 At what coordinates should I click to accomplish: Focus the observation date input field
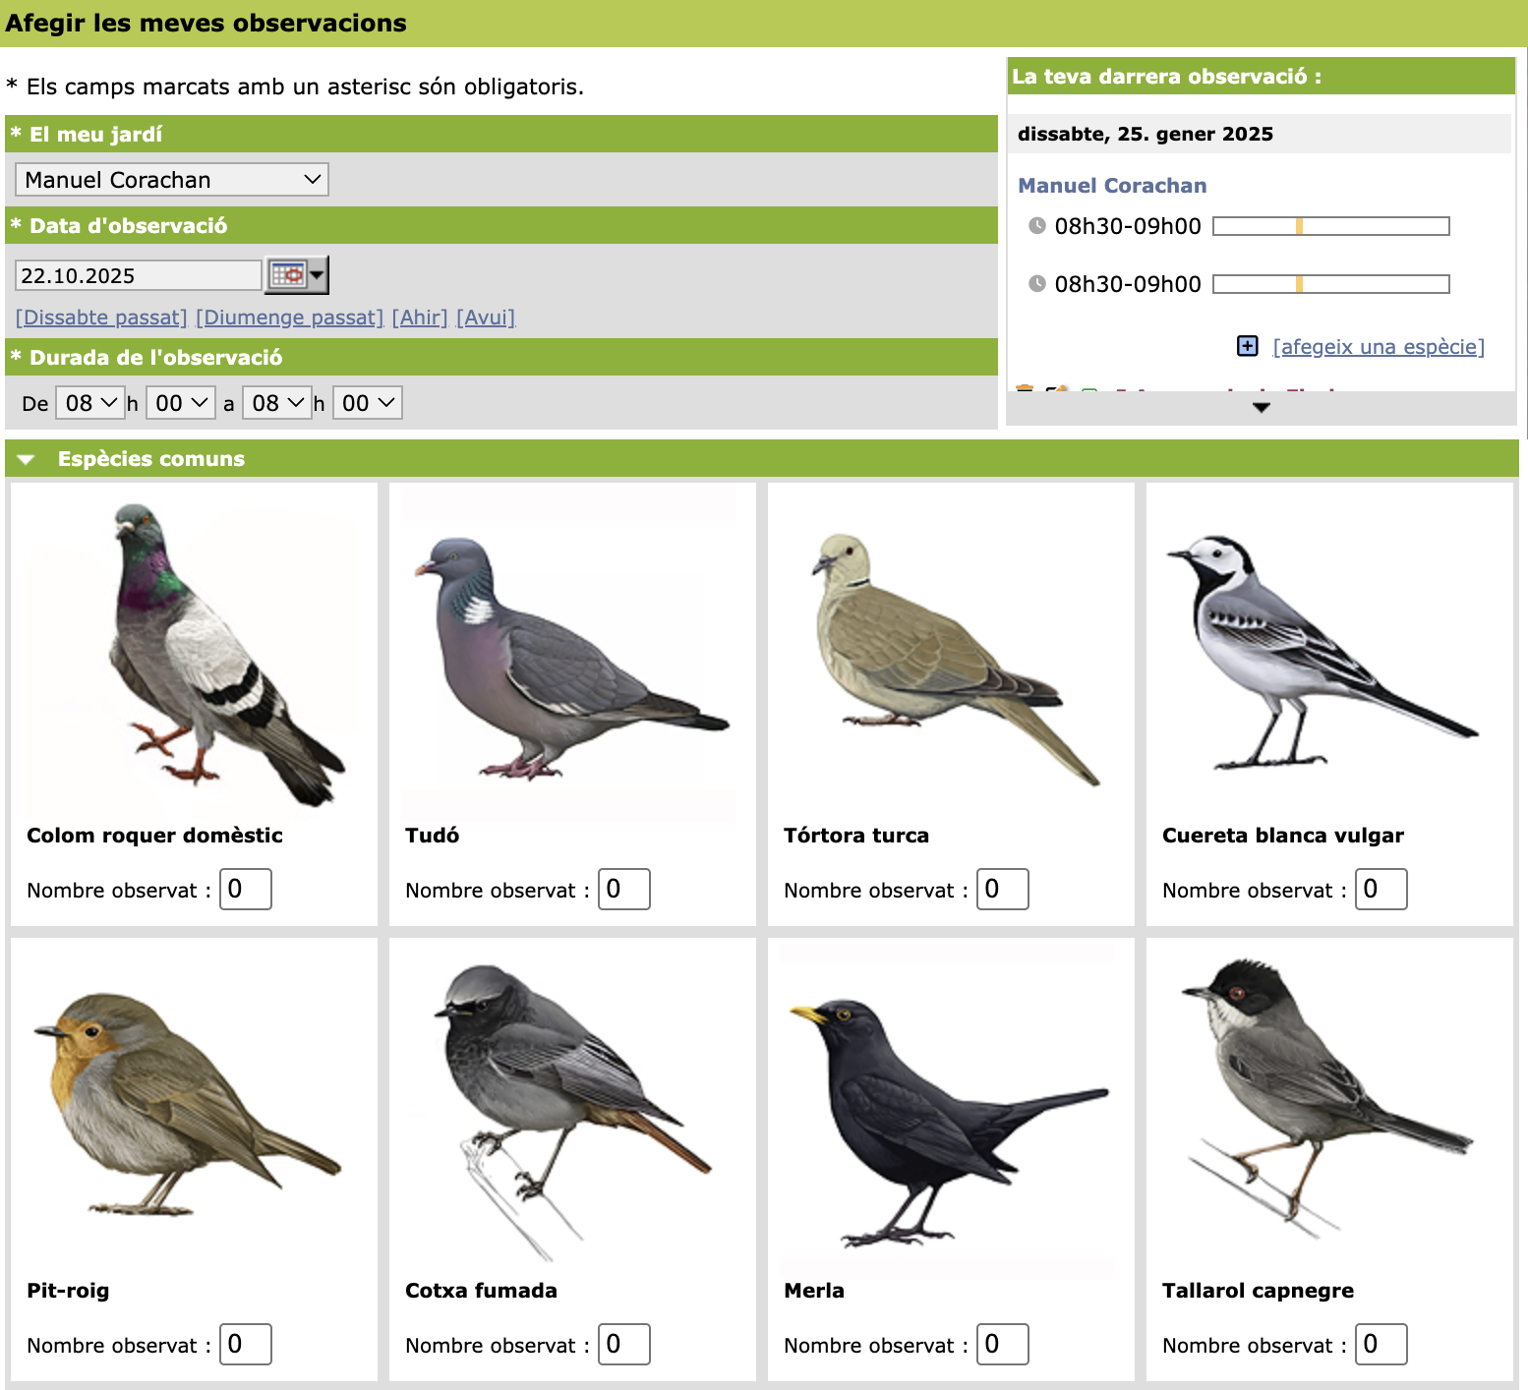click(138, 275)
